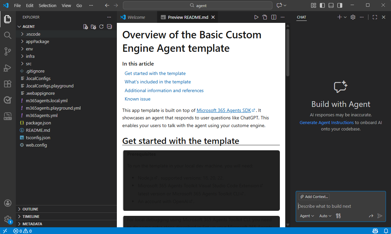Configure chat tools icon
Image resolution: width=391 pixels, height=234 pixels.
338,216
